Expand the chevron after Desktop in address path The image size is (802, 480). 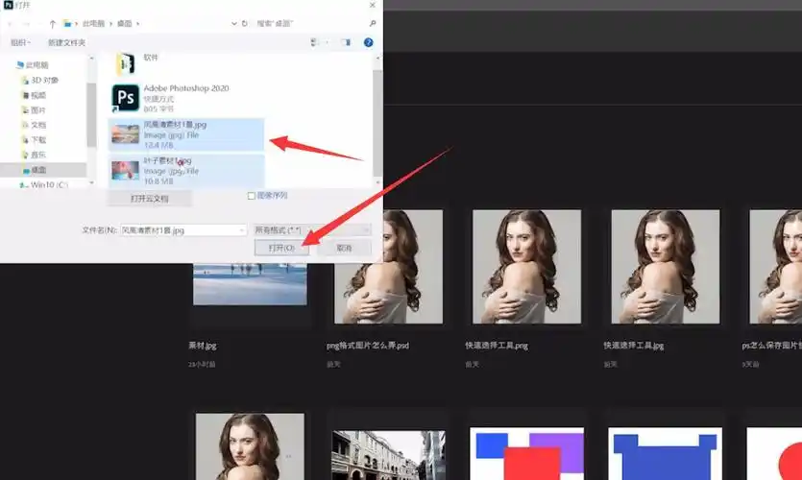pos(138,23)
